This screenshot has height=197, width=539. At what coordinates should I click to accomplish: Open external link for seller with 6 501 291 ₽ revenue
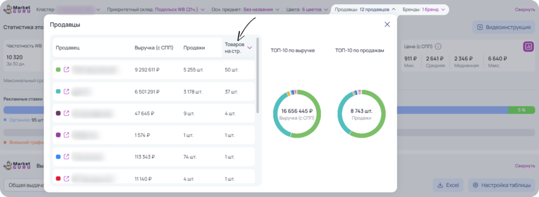pyautogui.click(x=67, y=92)
